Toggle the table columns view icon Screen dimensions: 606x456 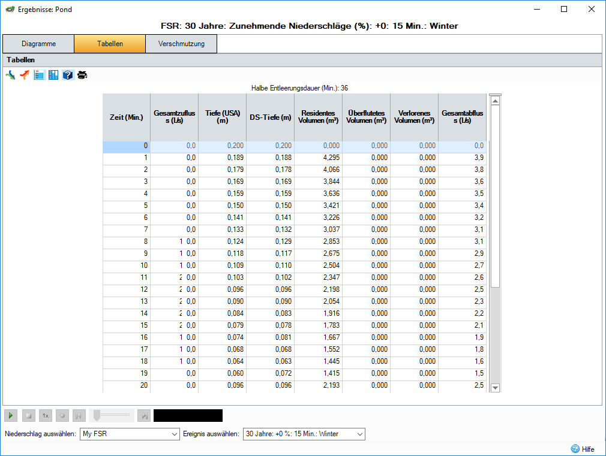[53, 75]
